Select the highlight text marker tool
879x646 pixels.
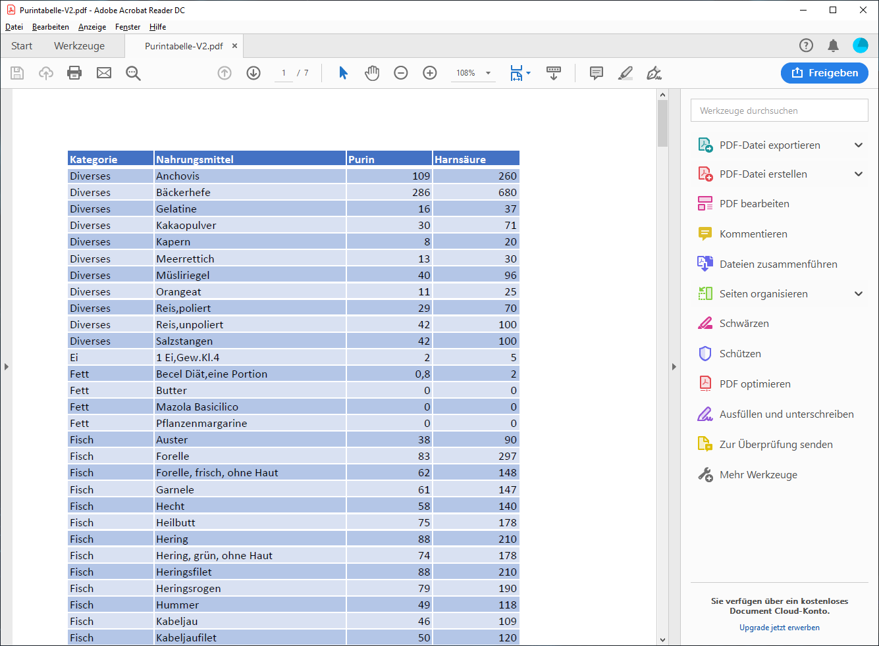pos(626,73)
